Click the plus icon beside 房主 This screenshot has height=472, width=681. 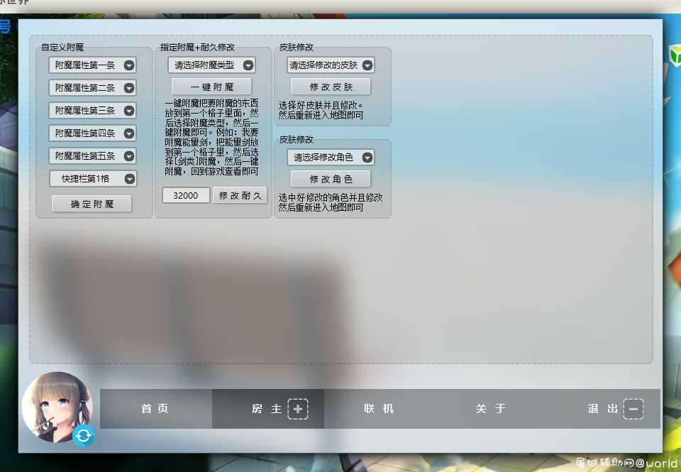point(298,409)
